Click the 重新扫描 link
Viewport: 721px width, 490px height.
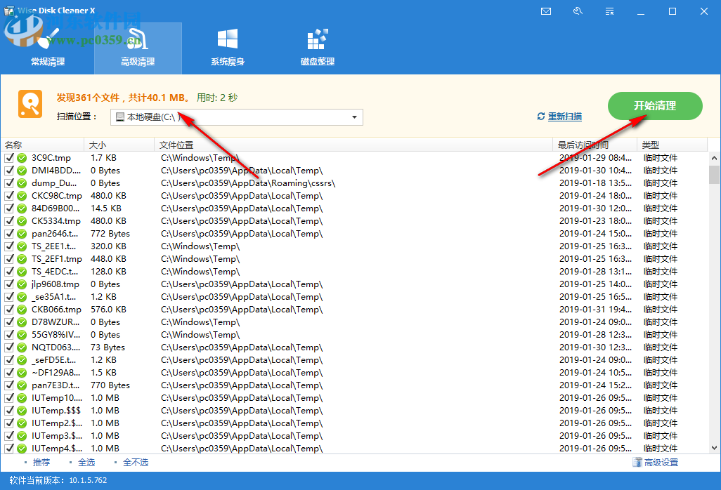565,117
